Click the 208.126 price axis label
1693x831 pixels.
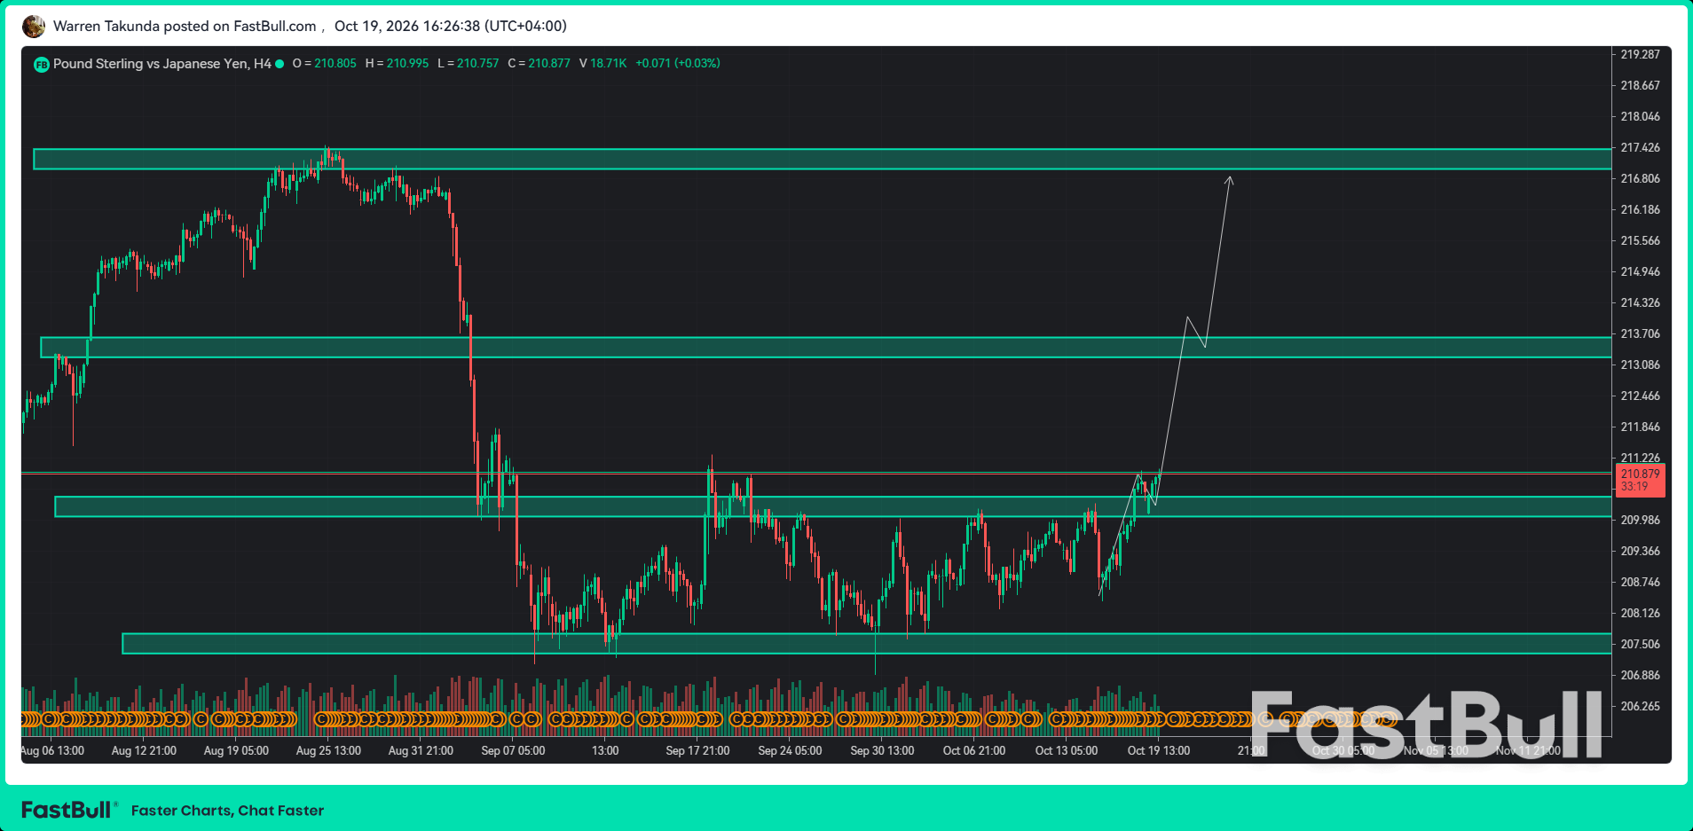tap(1640, 613)
